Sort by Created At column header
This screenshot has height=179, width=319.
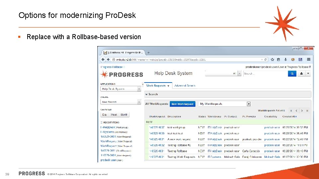pyautogui.click(x=289, y=116)
